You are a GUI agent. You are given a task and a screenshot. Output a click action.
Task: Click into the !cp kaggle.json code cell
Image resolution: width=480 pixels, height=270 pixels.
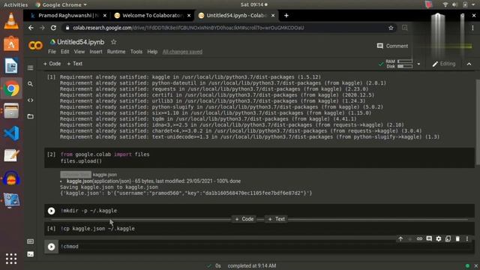coord(259,229)
